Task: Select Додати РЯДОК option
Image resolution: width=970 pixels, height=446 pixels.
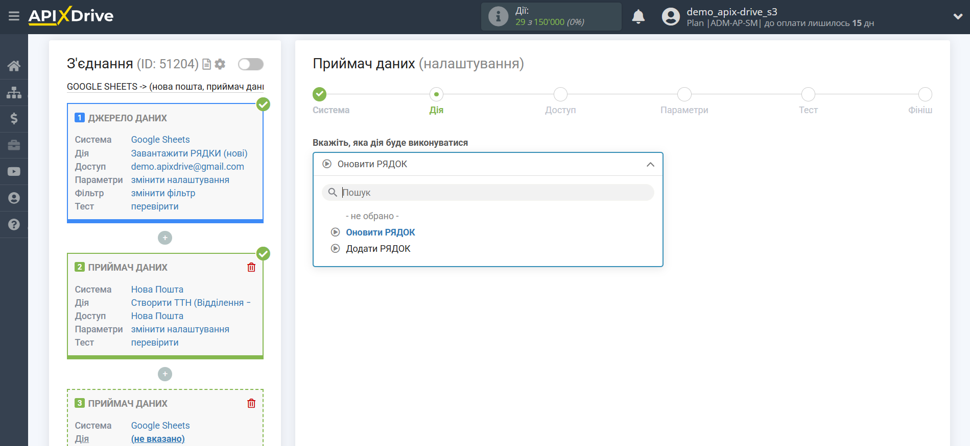Action: click(378, 249)
